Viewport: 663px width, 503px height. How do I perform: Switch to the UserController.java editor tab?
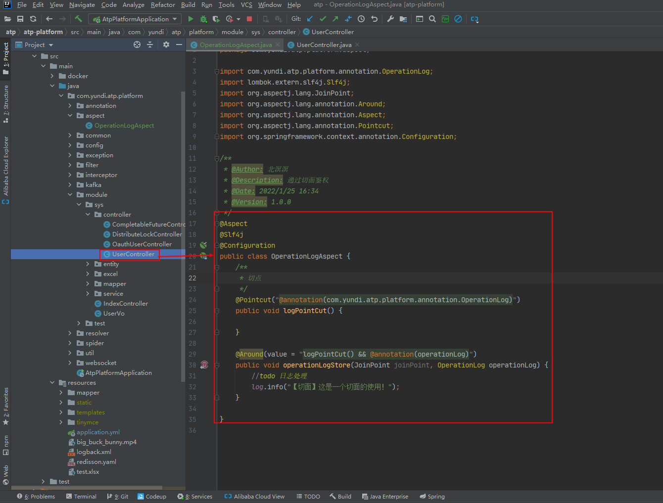(x=324, y=45)
